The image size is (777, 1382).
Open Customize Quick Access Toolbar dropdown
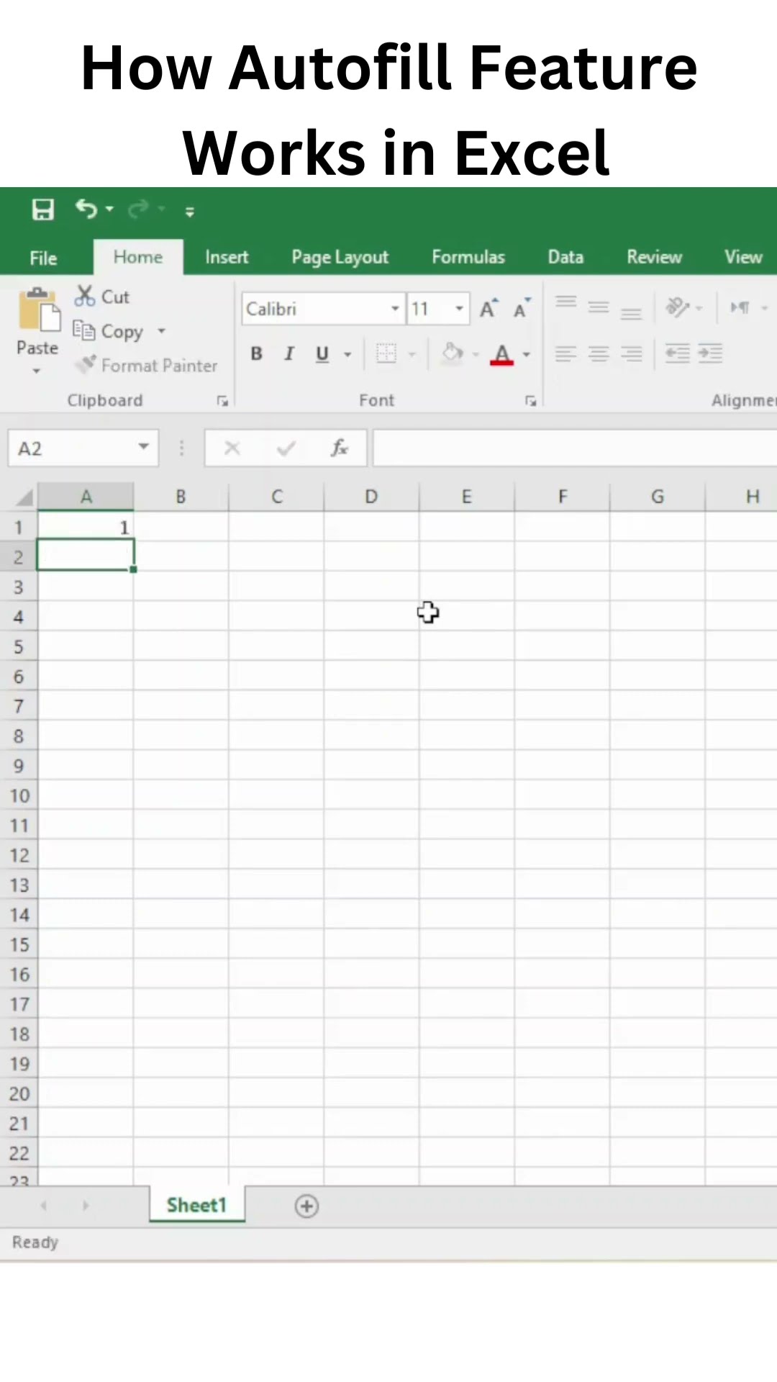tap(190, 211)
